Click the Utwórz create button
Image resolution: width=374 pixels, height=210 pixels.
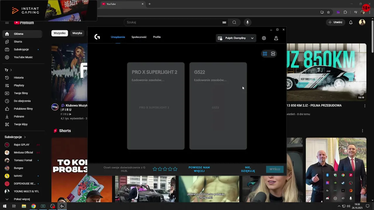point(335,22)
